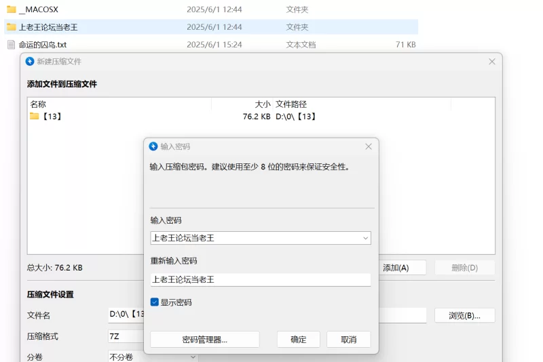Confirm password with 确定 button
Screen dimensions: 543x362
[299, 340]
